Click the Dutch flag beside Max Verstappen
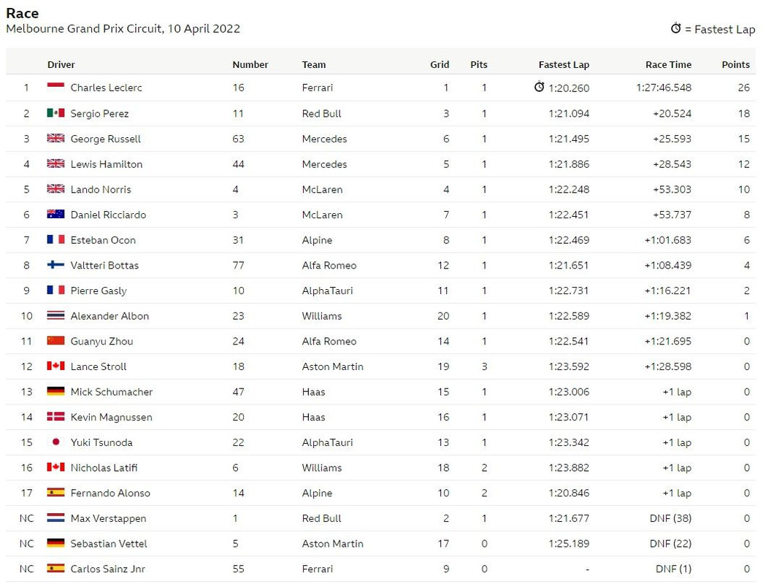 [55, 518]
